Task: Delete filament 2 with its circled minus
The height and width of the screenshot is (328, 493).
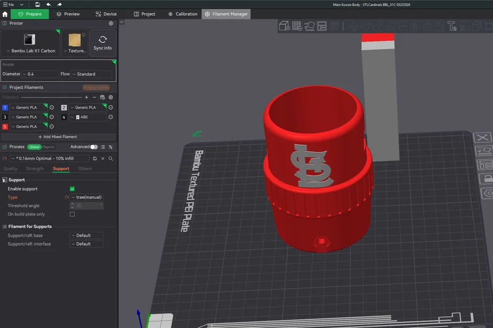Action: pos(111,108)
